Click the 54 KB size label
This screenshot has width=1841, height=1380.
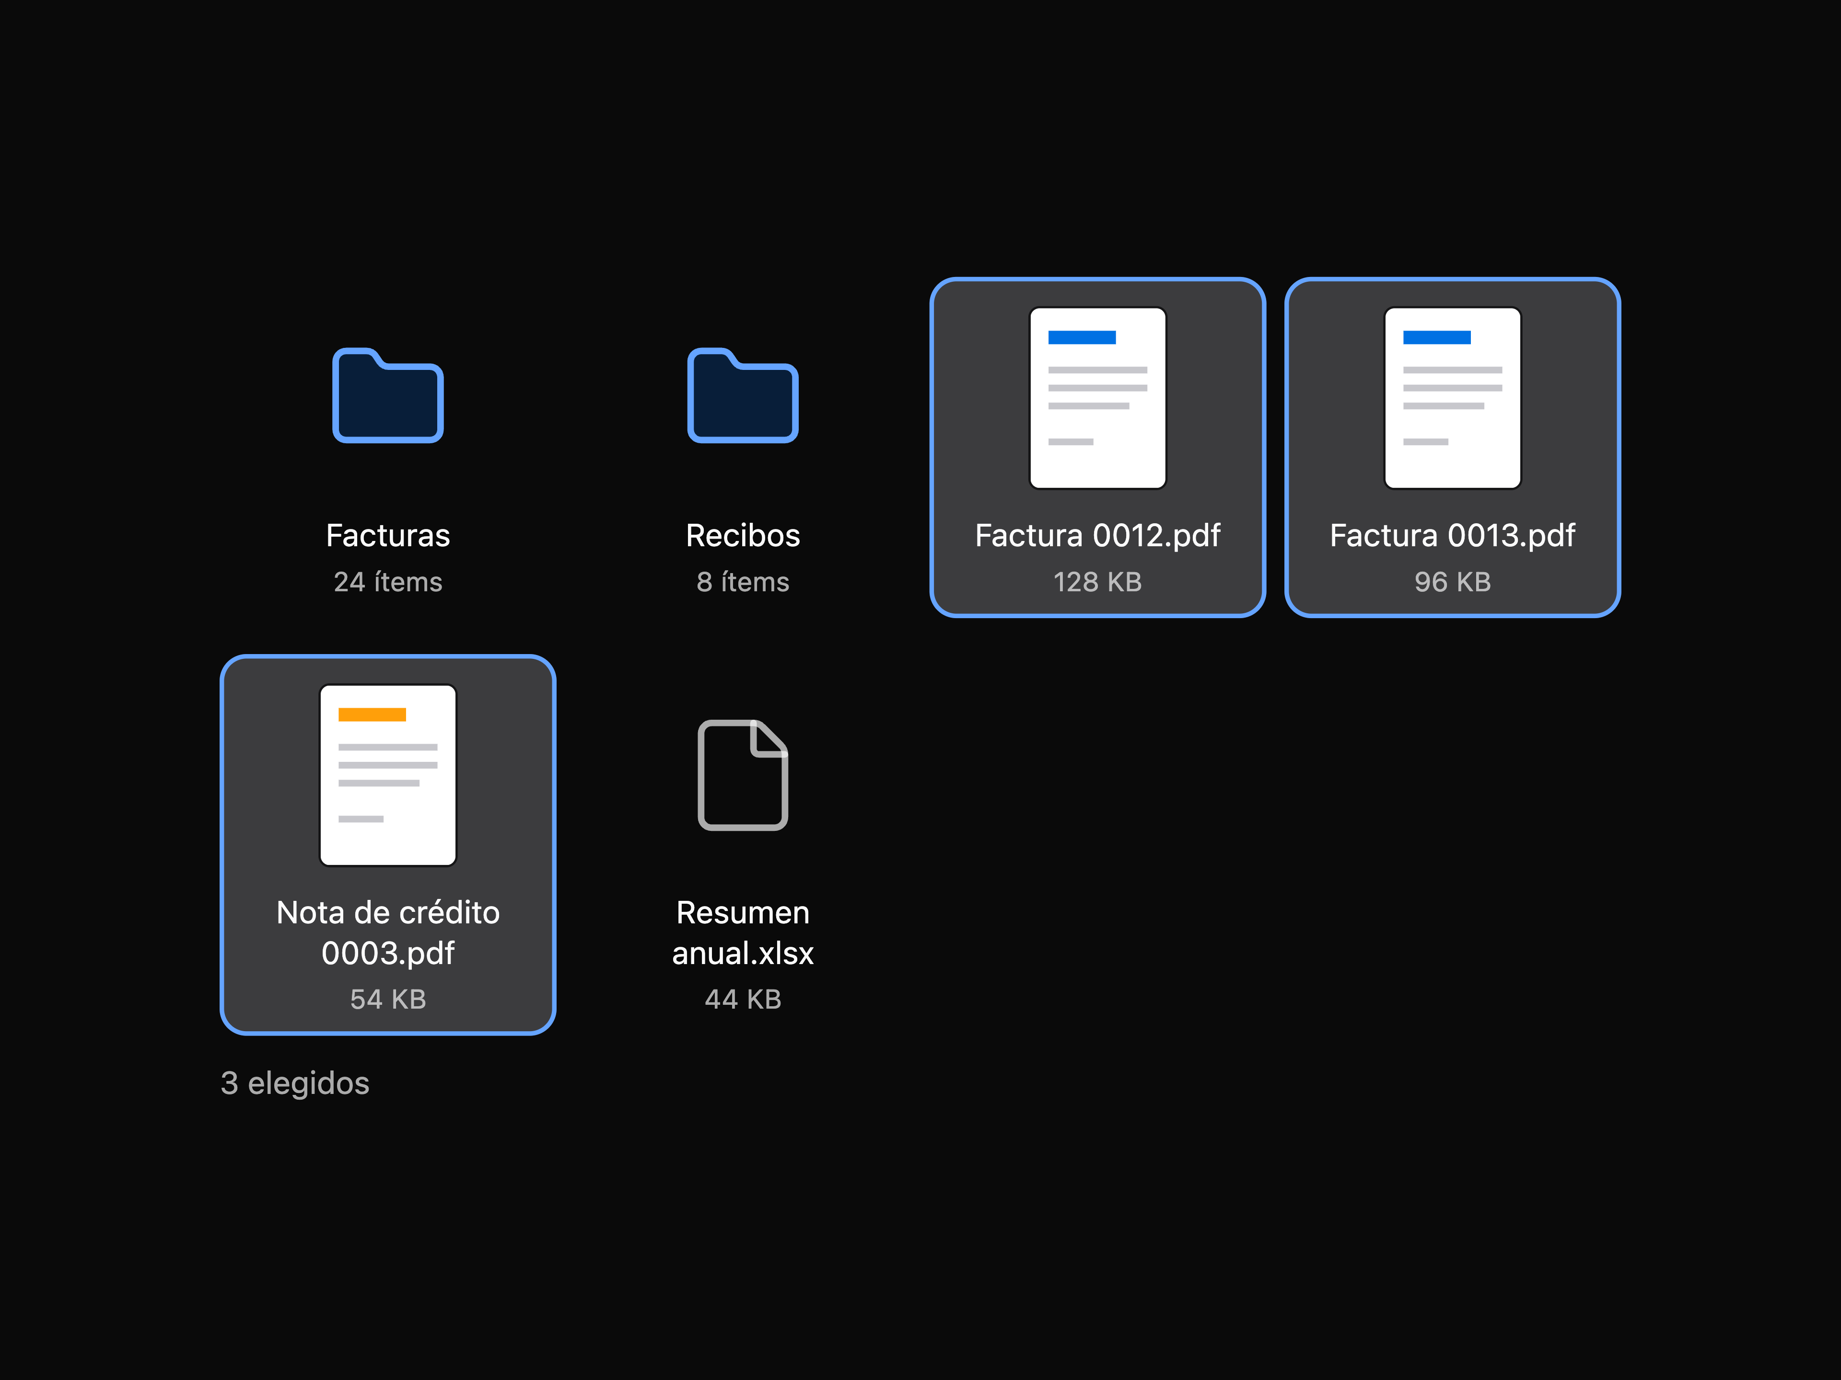pyautogui.click(x=388, y=999)
